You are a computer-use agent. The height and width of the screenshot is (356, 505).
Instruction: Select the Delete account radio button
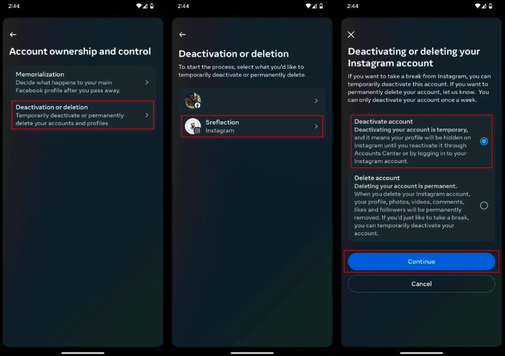pos(484,206)
